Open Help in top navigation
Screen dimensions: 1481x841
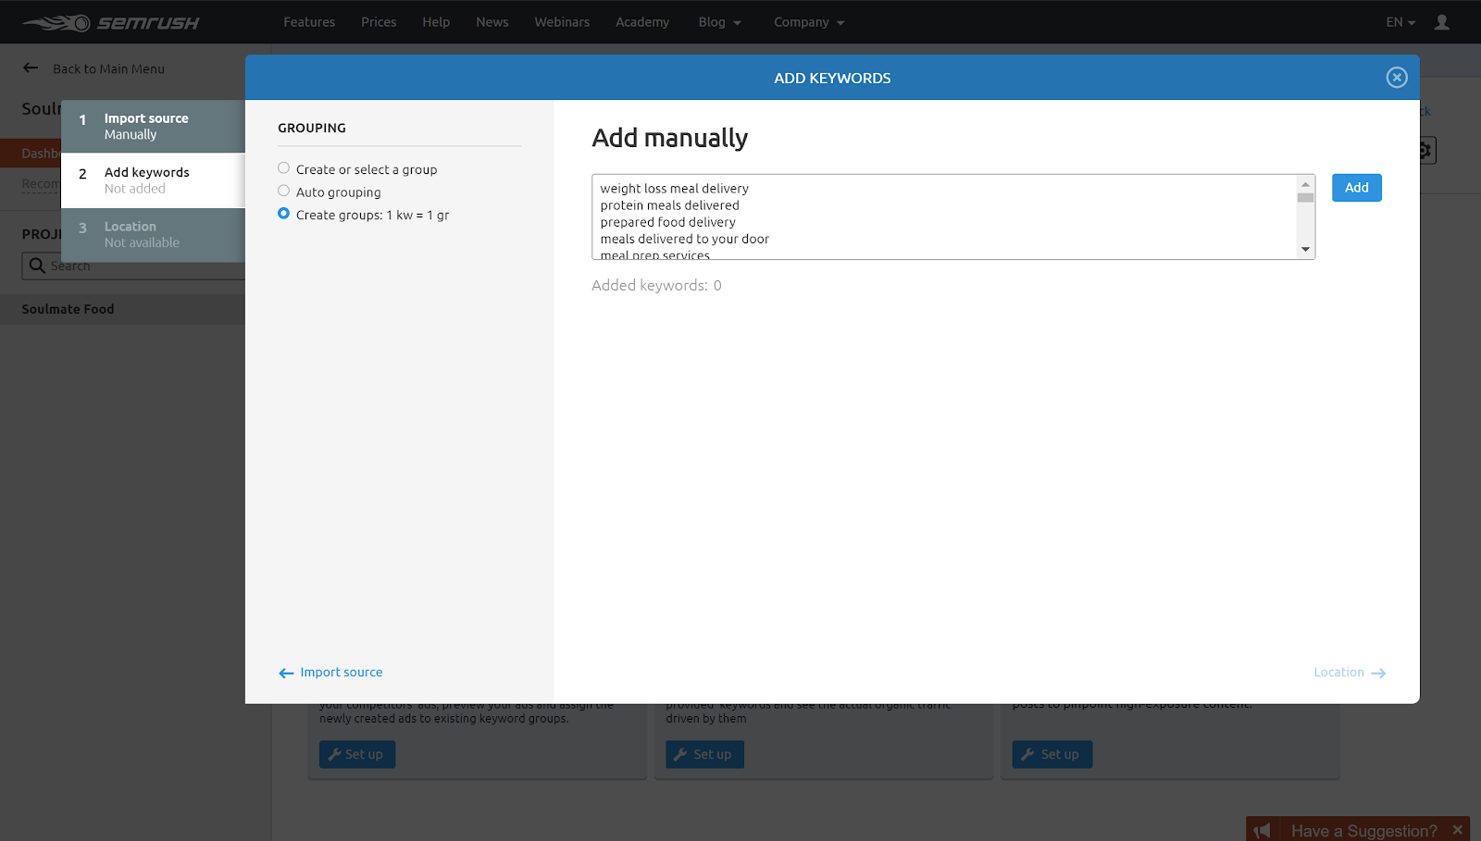[x=436, y=22]
